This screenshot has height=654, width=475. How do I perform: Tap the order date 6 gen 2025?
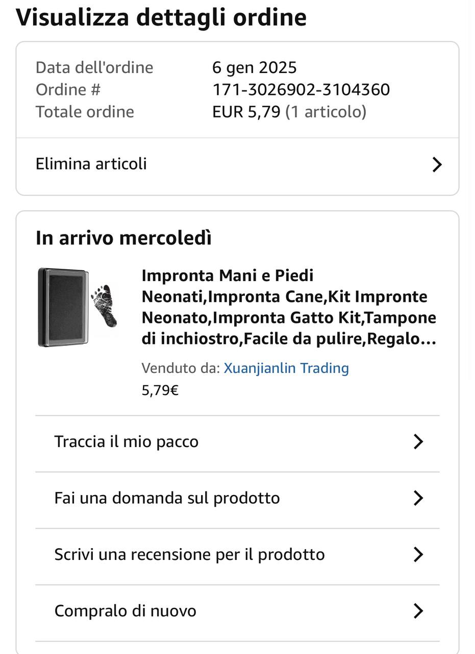click(x=254, y=67)
